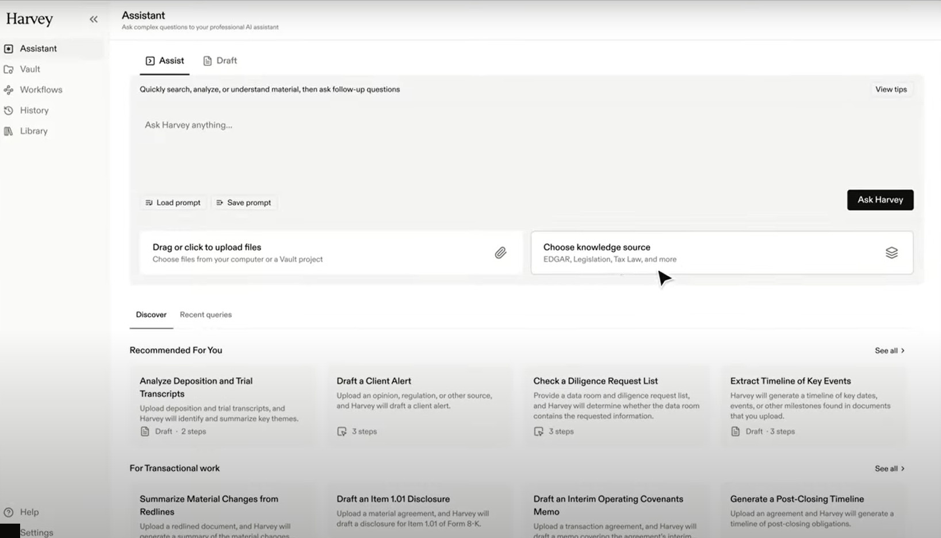This screenshot has width=941, height=538.
Task: Click the View tips button
Action: tap(891, 90)
